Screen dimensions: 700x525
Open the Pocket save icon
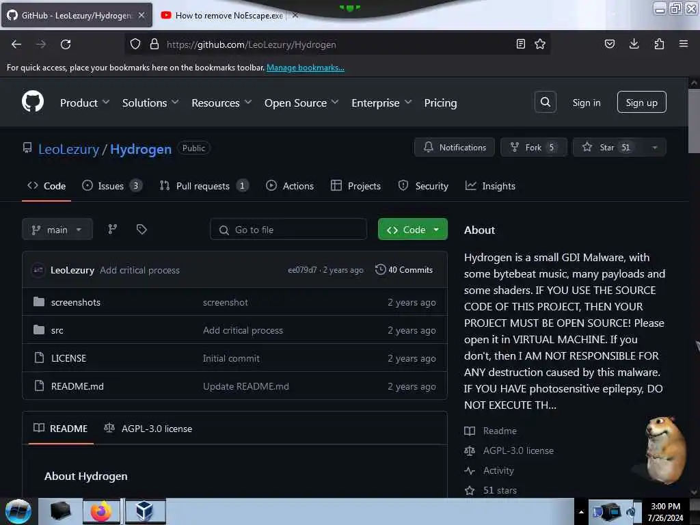pos(610,44)
